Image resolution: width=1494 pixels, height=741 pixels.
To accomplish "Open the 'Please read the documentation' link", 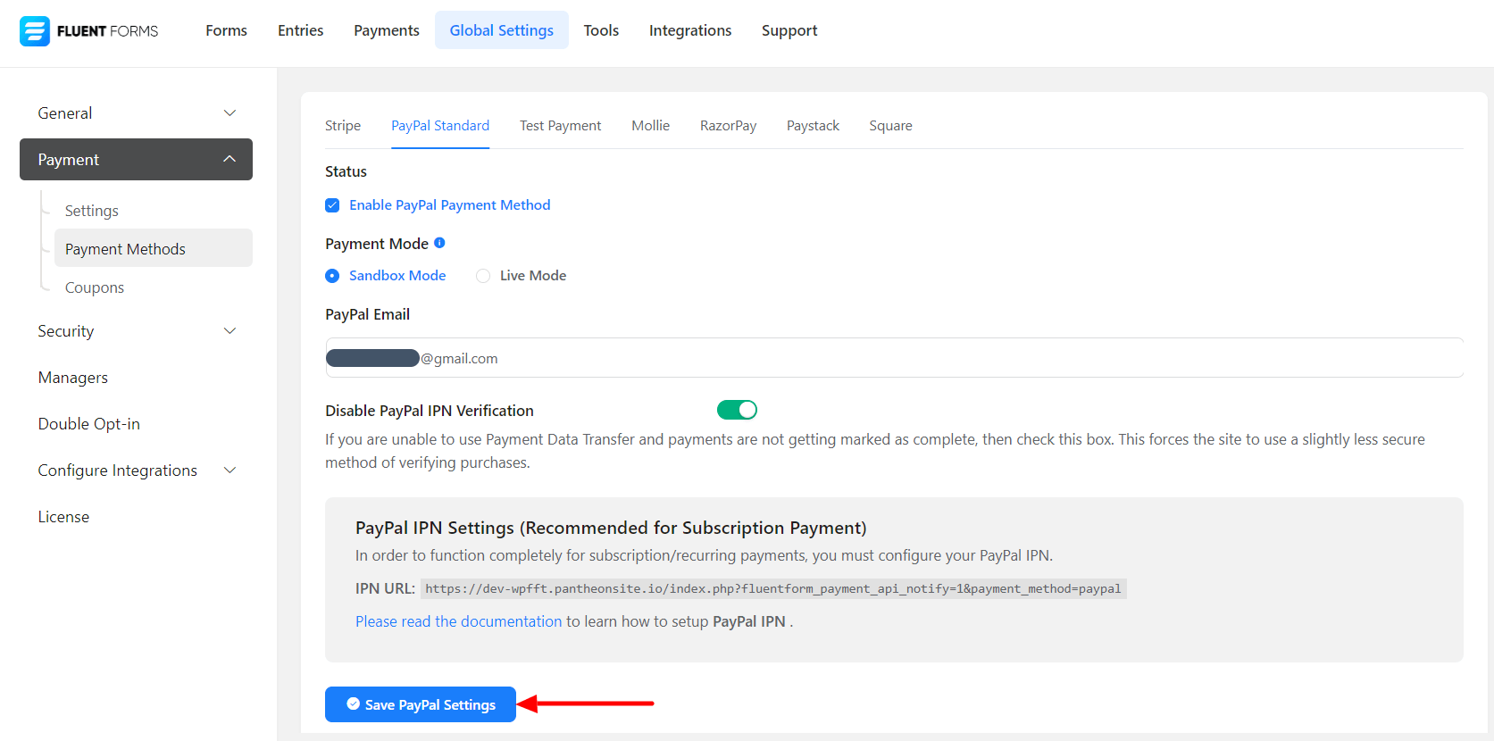I will pos(458,621).
